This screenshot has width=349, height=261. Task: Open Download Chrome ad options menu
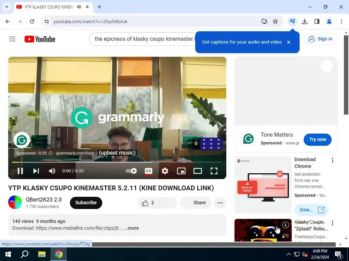click(x=333, y=160)
